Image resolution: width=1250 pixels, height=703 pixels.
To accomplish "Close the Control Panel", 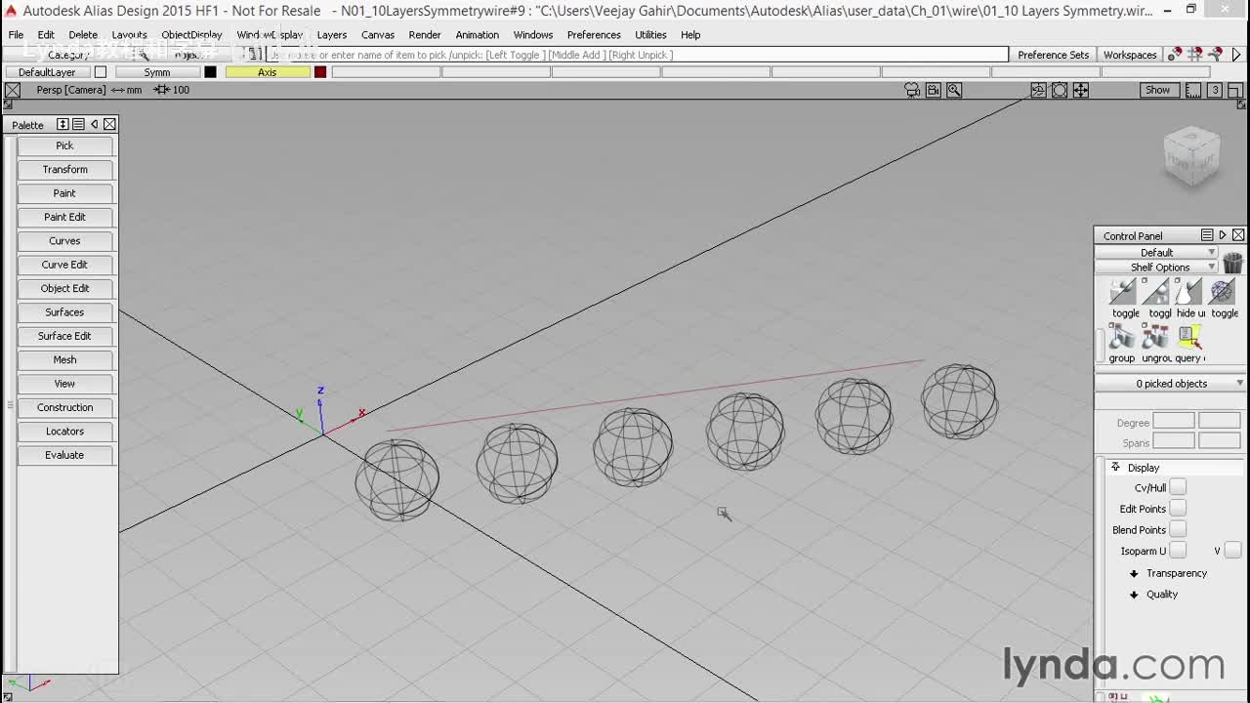I will click(x=1238, y=235).
